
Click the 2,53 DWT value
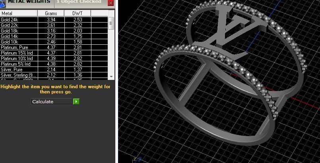click(x=78, y=20)
